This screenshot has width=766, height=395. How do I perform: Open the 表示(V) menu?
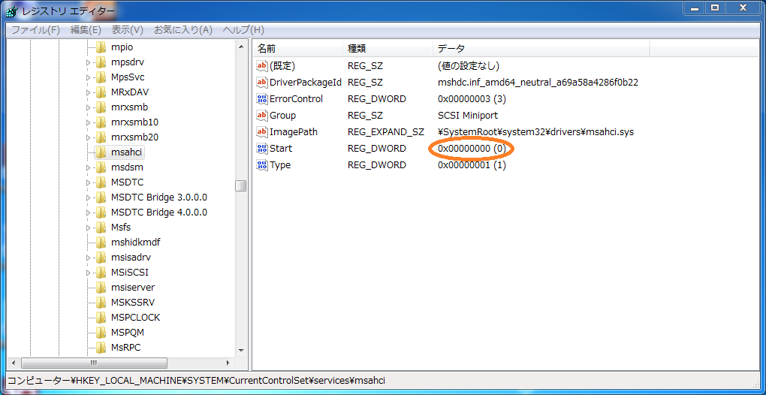coord(127,30)
